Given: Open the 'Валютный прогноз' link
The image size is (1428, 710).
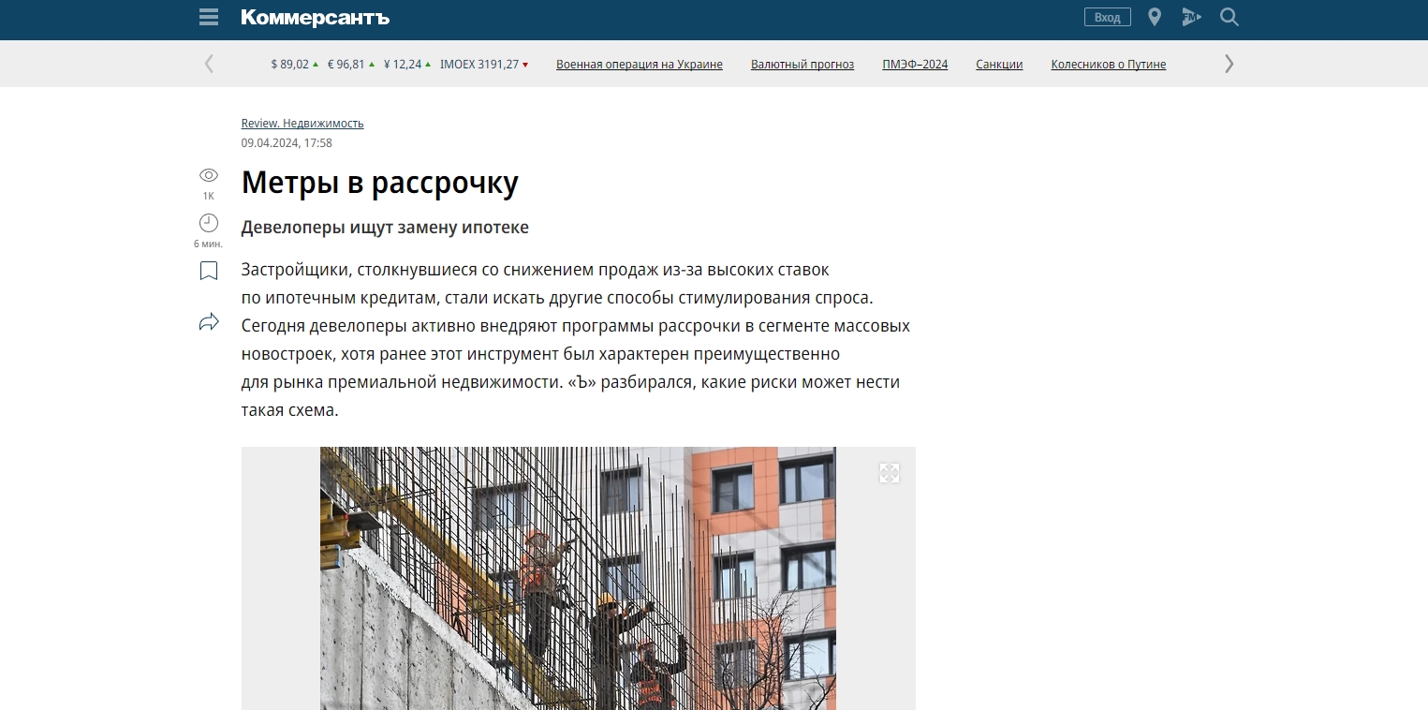Looking at the screenshot, I should coord(802,64).
